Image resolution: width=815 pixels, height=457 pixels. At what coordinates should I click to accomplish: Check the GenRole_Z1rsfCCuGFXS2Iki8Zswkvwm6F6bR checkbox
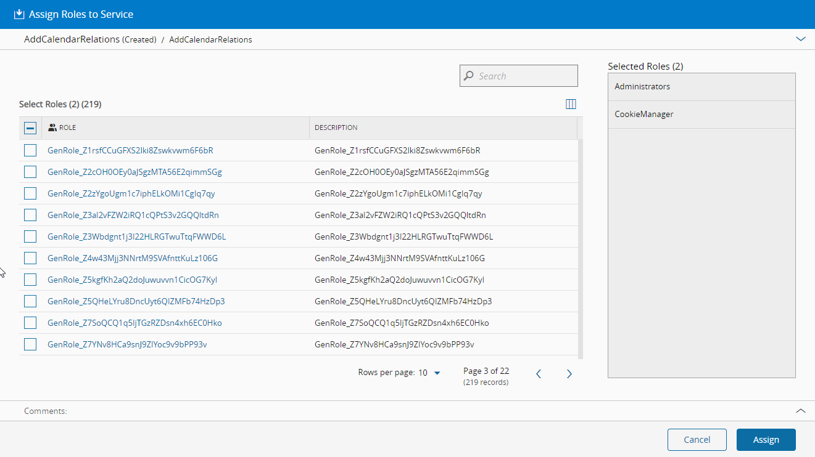pos(30,150)
